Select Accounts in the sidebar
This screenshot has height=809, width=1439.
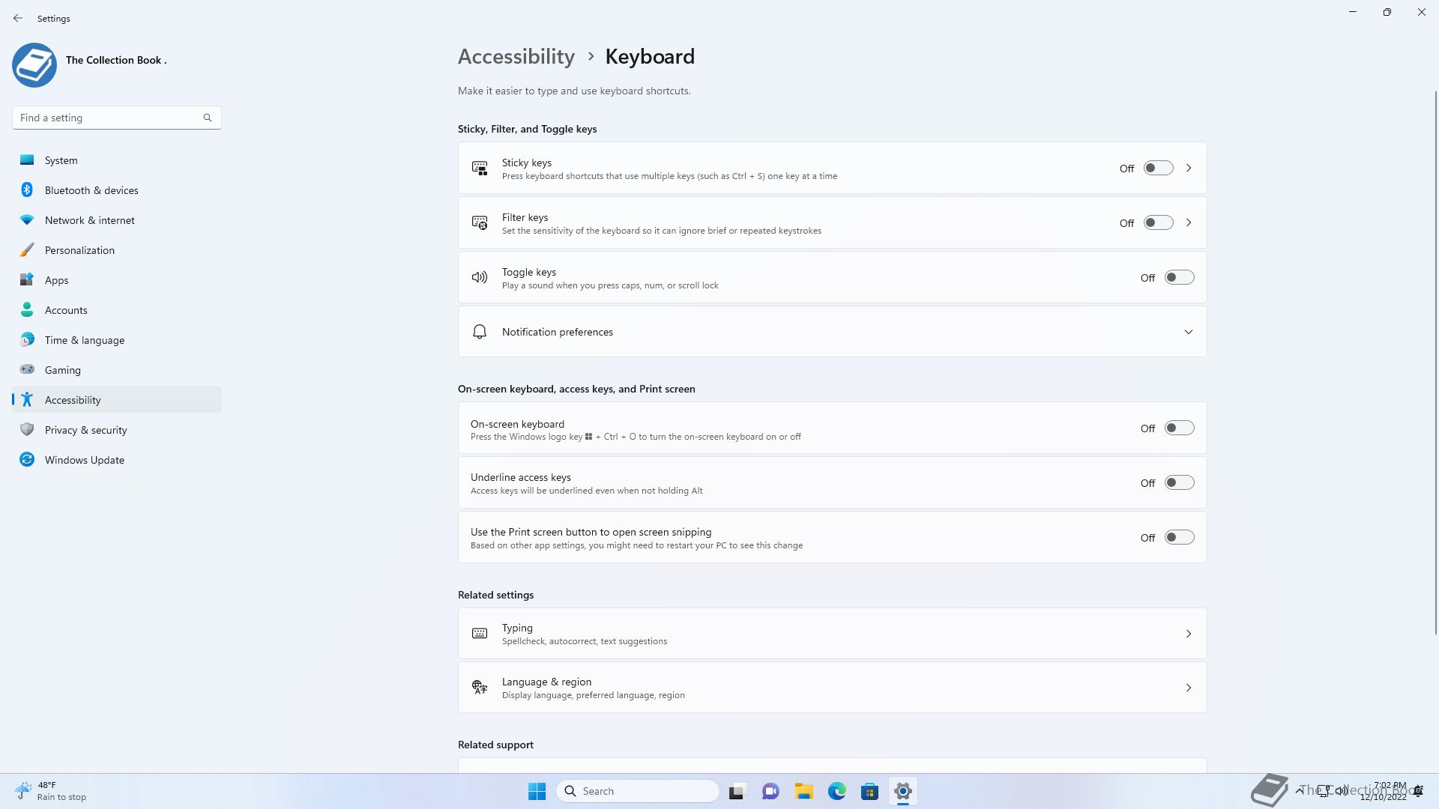tap(117, 309)
